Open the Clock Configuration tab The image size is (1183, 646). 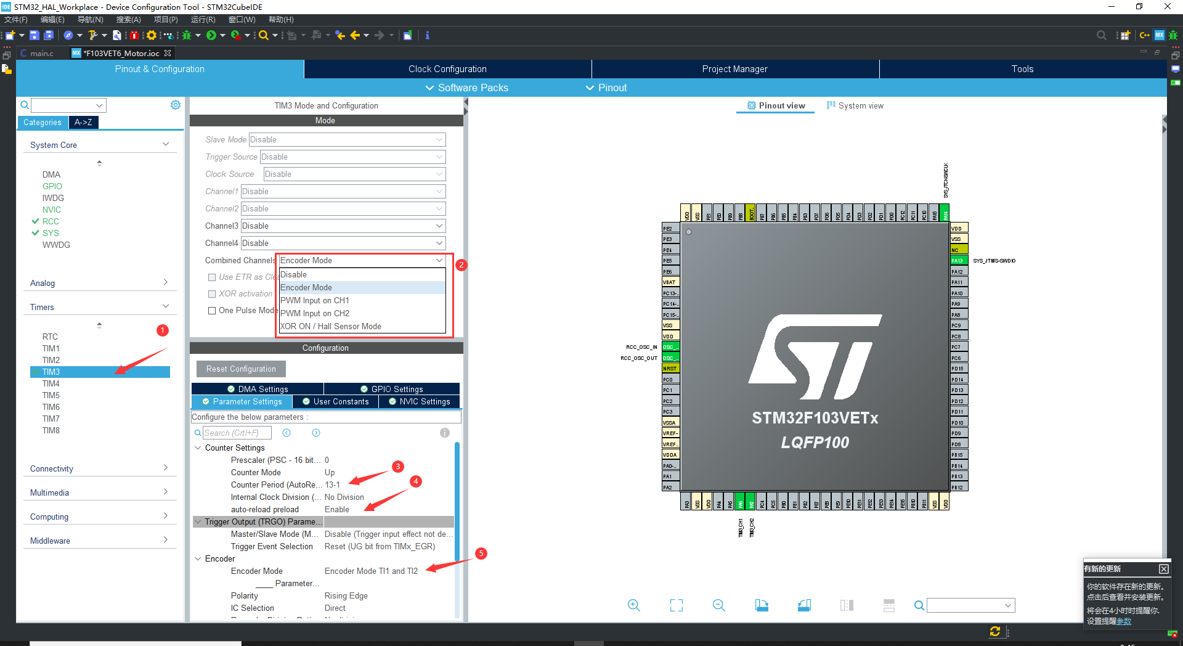[447, 69]
